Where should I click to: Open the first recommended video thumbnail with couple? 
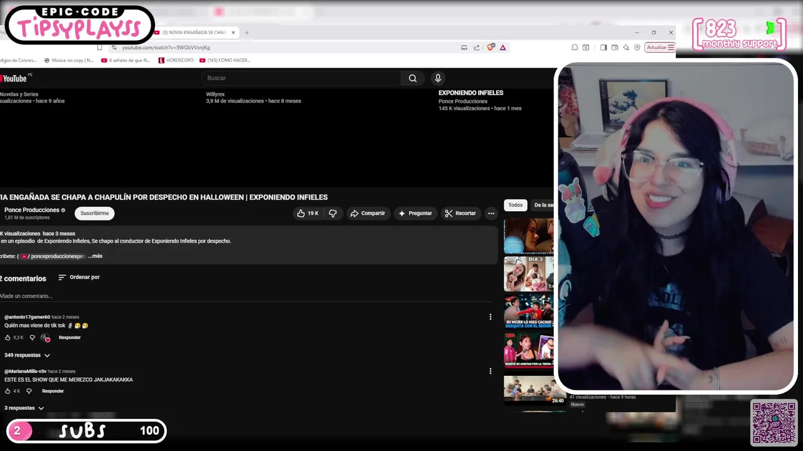click(529, 235)
